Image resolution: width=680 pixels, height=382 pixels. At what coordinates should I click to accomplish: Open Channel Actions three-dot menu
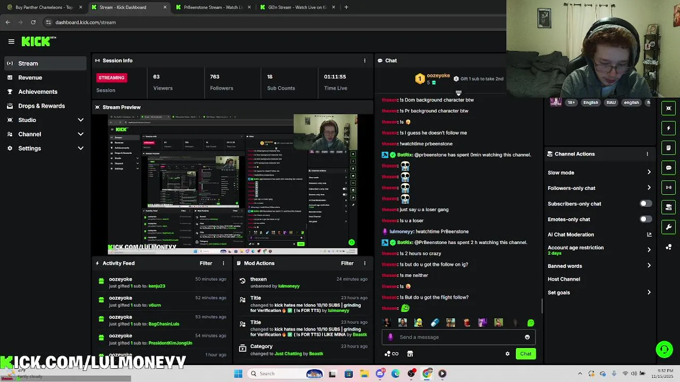(647, 154)
